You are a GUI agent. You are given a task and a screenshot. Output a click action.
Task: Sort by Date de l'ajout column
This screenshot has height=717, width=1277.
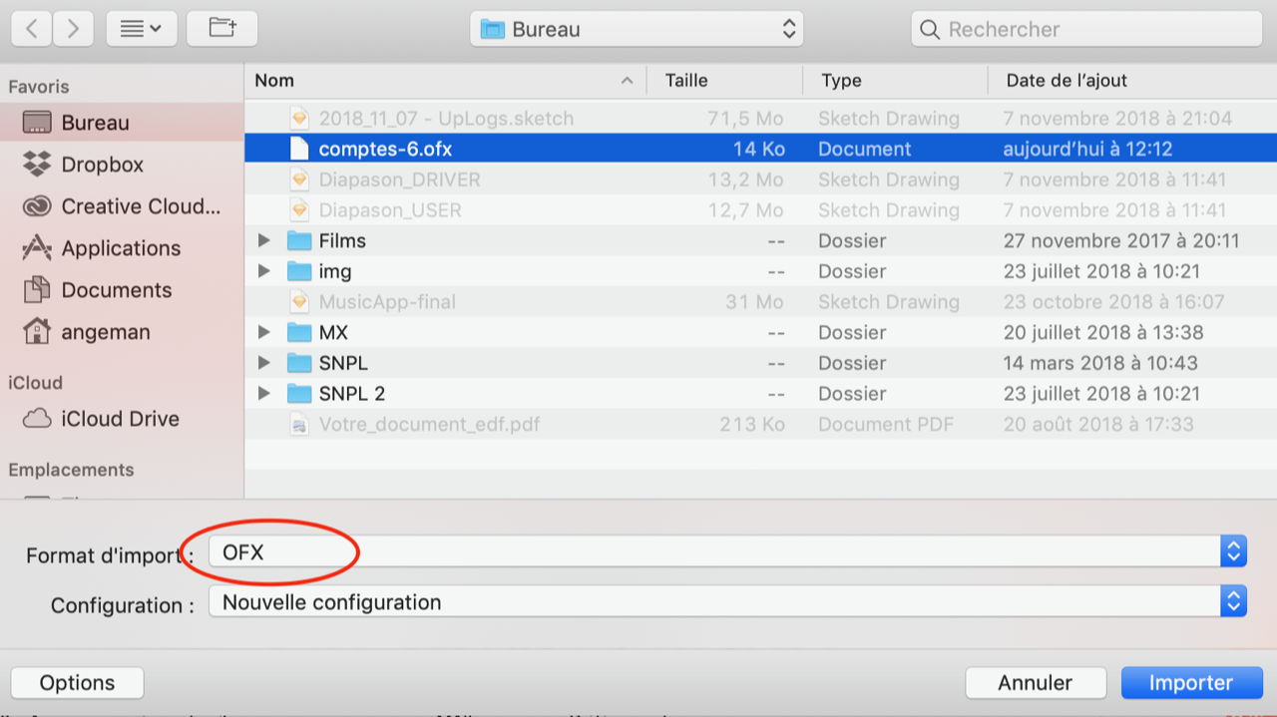pos(1132,81)
